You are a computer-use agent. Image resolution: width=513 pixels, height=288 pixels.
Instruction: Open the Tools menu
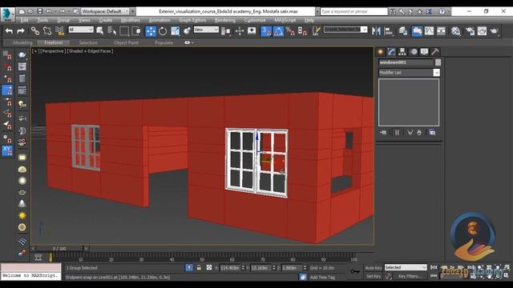tap(42, 20)
